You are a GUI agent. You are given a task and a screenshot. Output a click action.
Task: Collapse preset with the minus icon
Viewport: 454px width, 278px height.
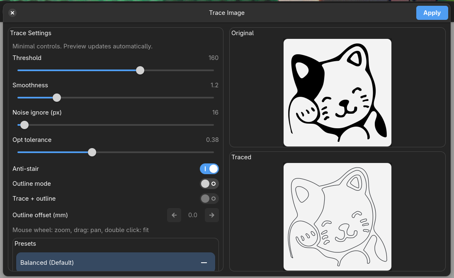pos(204,263)
